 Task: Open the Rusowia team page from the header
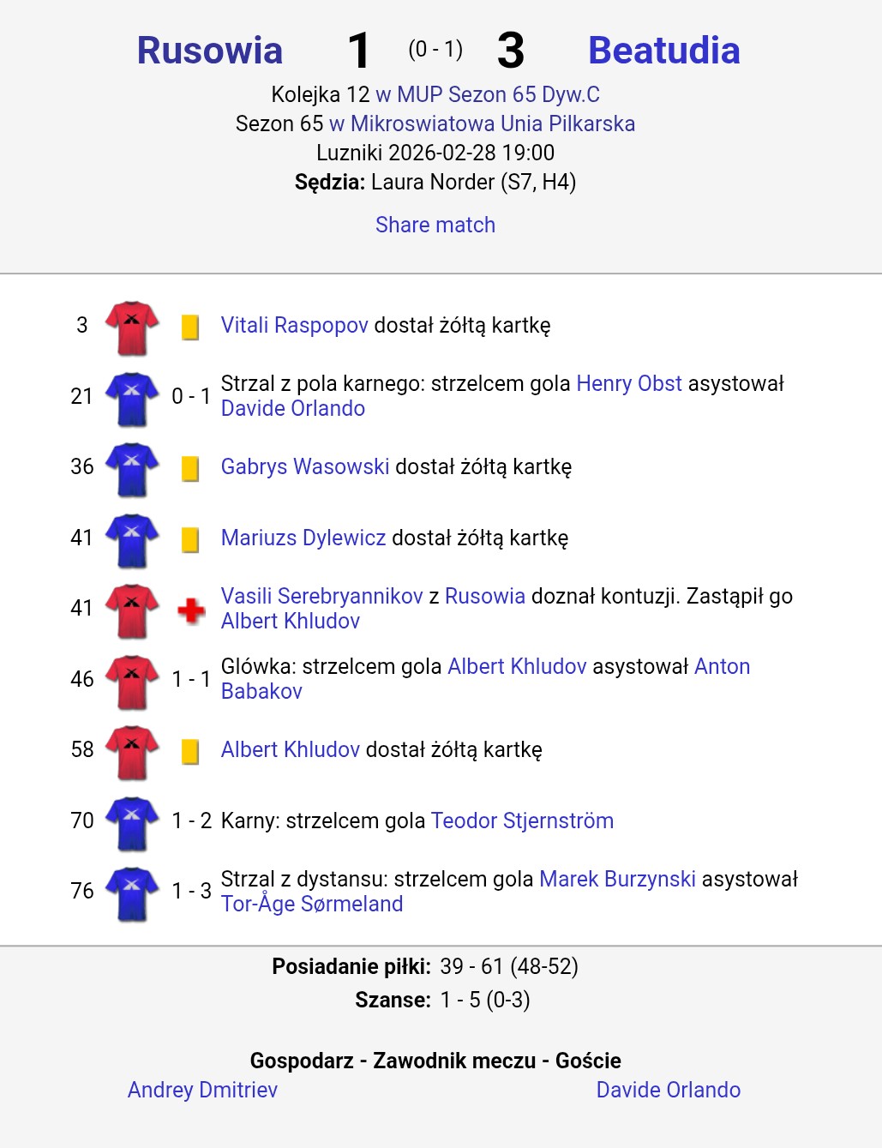(x=210, y=51)
